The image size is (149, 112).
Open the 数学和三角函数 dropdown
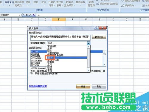pyautogui.click(x=69, y=4)
